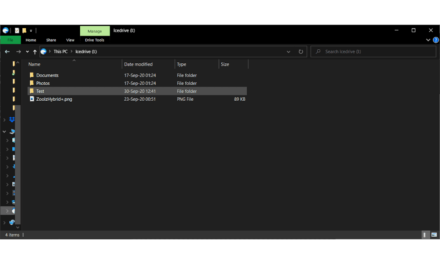Click the search magnifier icon
Image resolution: width=440 pixels, height=264 pixels.
pos(318,51)
